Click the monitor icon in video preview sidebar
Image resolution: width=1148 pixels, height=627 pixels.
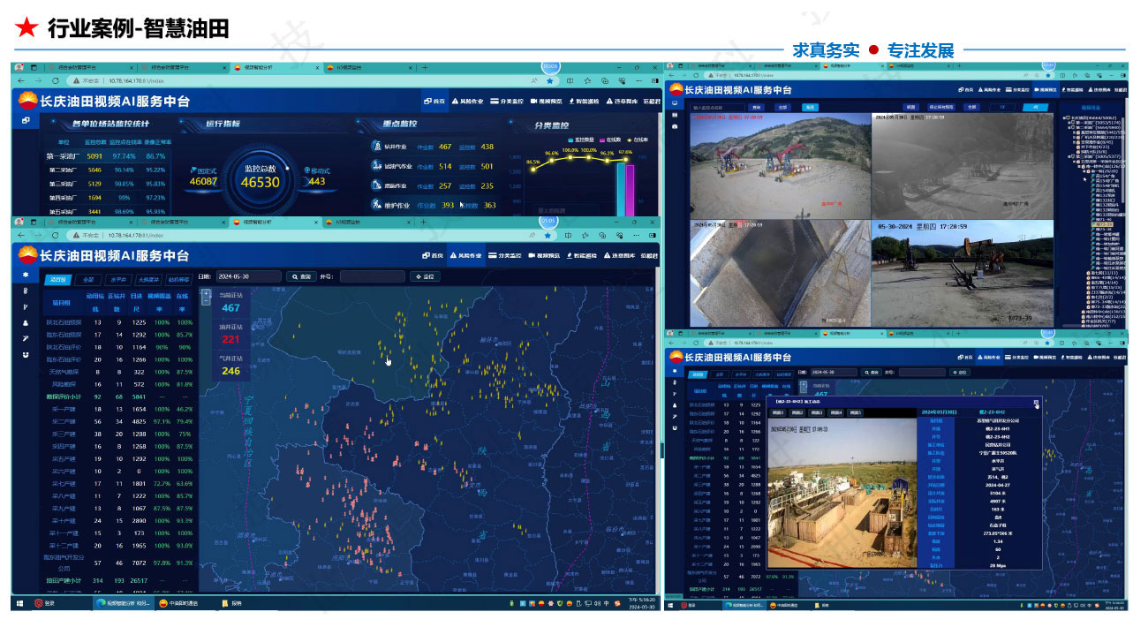(676, 103)
